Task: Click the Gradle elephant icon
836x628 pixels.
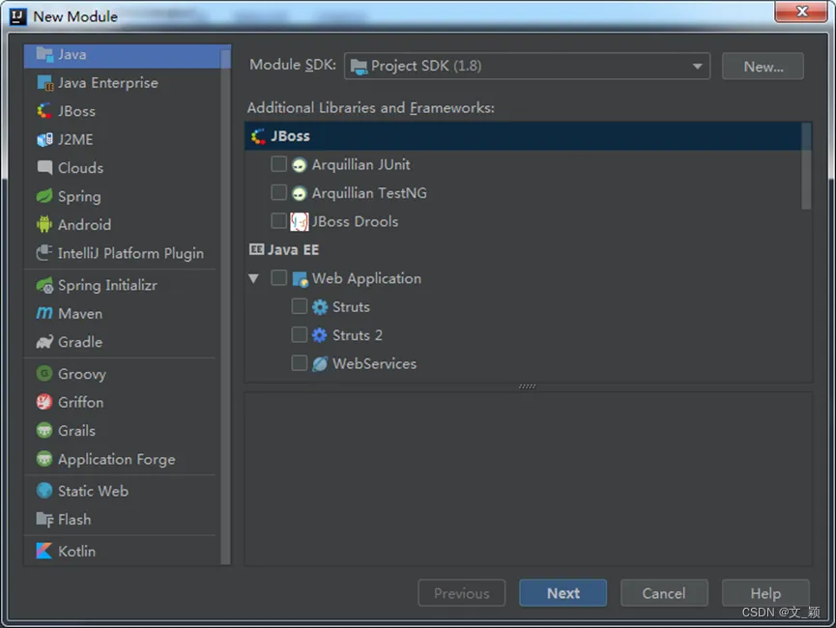Action: coord(44,342)
